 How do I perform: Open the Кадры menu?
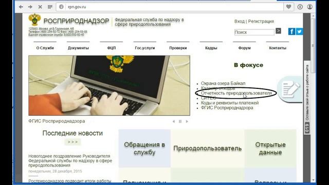point(211,48)
